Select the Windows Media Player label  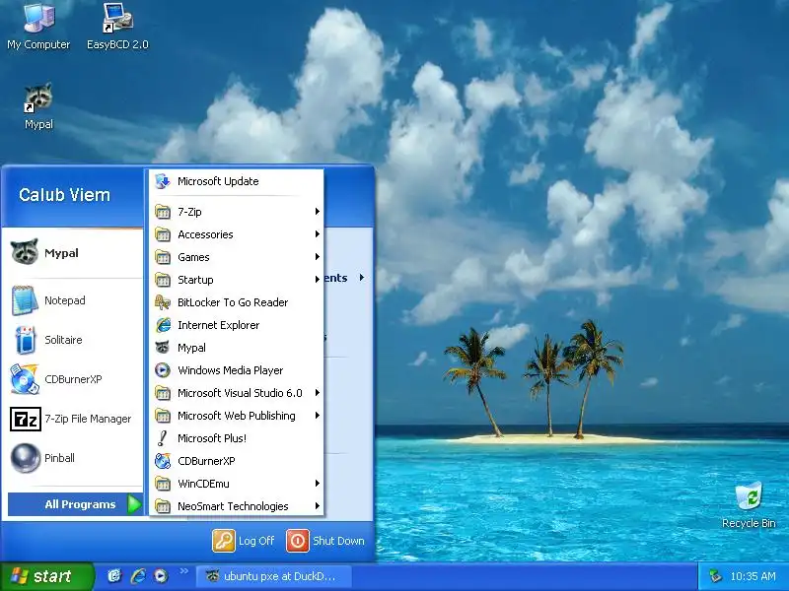pyautogui.click(x=230, y=370)
